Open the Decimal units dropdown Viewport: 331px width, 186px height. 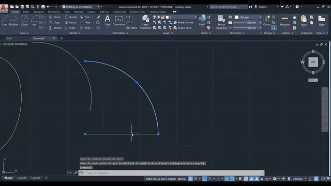pos(299,179)
